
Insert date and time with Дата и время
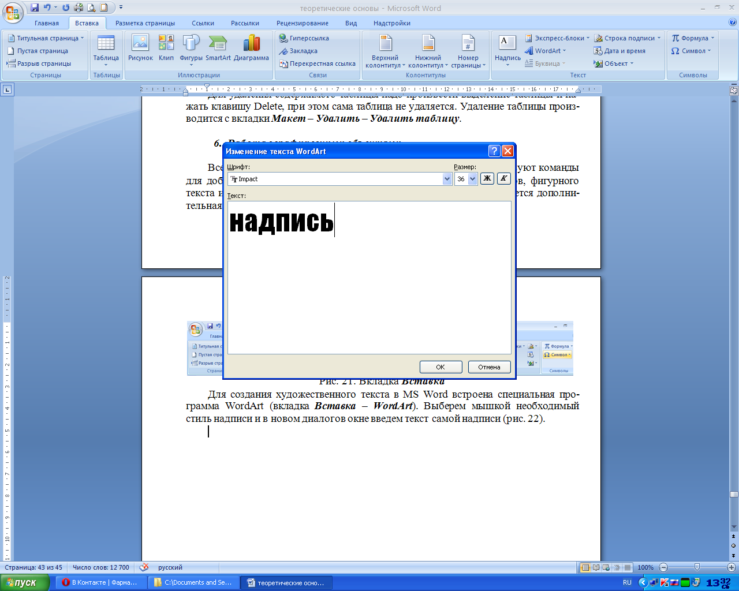pyautogui.click(x=619, y=51)
